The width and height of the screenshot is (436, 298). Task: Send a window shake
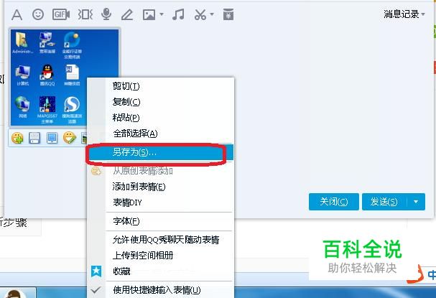coord(85,14)
